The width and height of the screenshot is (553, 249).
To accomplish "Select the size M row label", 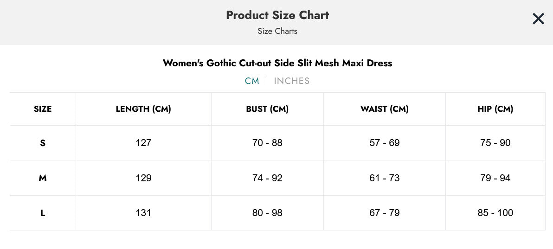I will [43, 178].
